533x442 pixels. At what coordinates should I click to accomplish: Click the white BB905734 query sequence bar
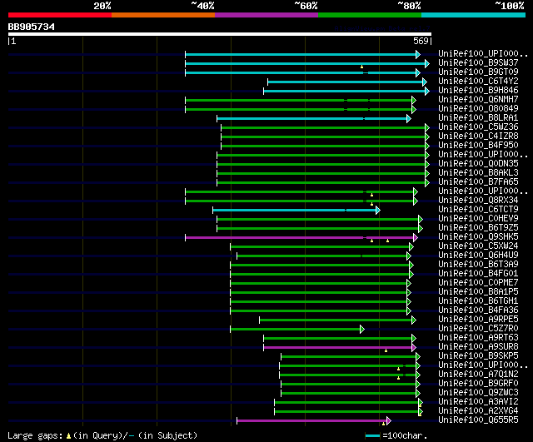(220, 34)
